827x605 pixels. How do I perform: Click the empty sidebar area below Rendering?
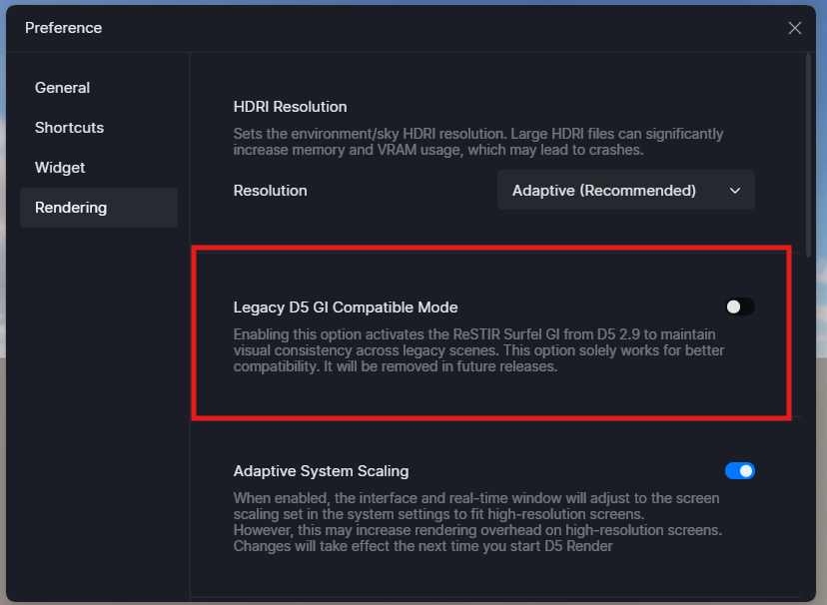click(x=98, y=399)
